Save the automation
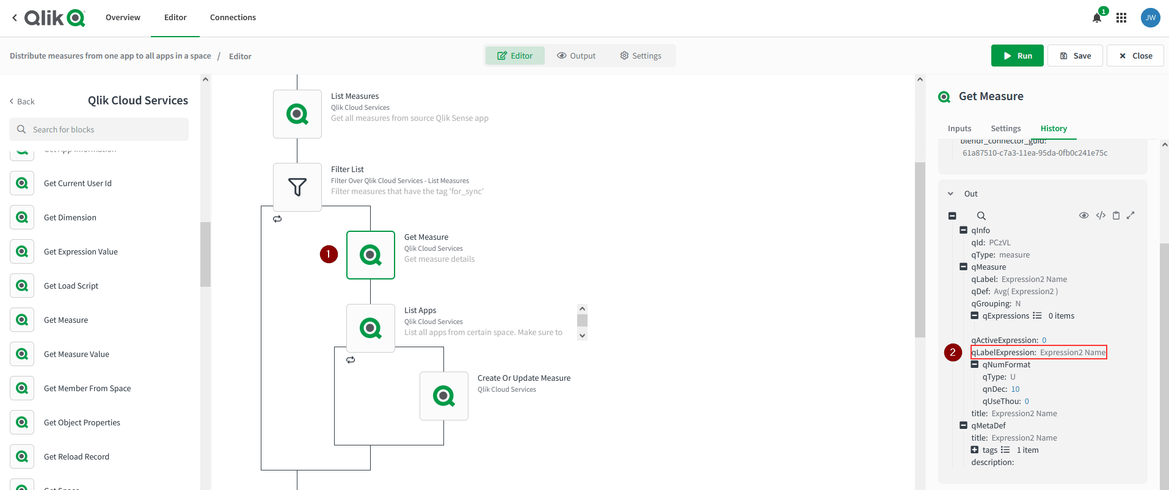This screenshot has height=490, width=1169. pos(1075,56)
